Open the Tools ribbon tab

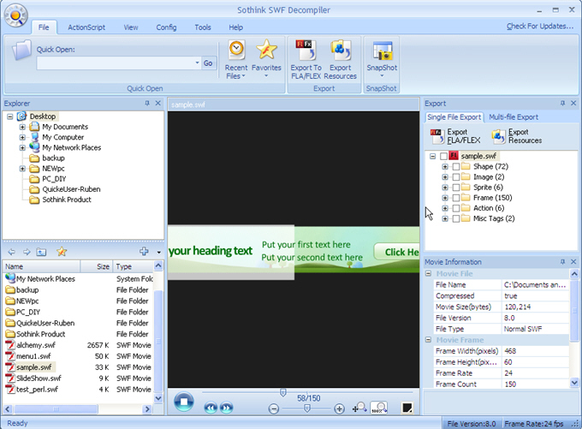[x=203, y=27]
